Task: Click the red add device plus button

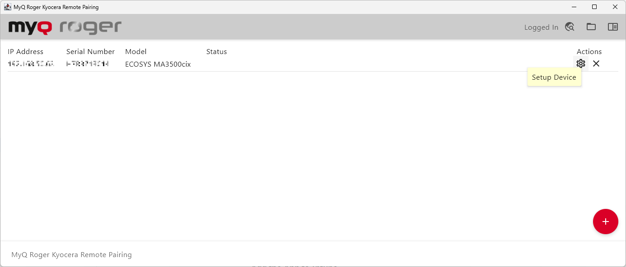Action: 606,222
